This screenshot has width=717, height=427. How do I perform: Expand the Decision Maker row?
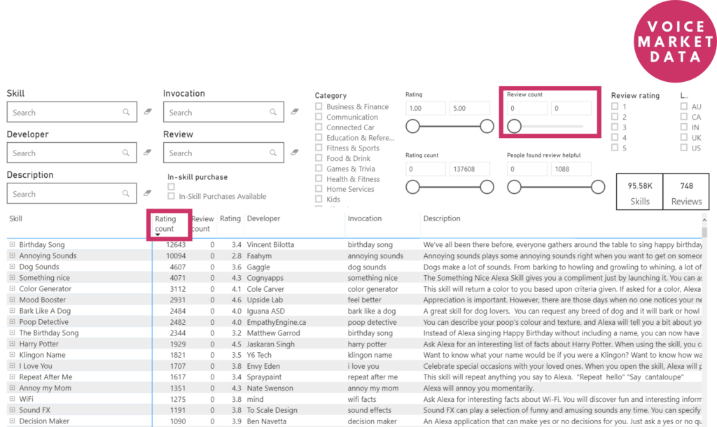pyautogui.click(x=13, y=421)
